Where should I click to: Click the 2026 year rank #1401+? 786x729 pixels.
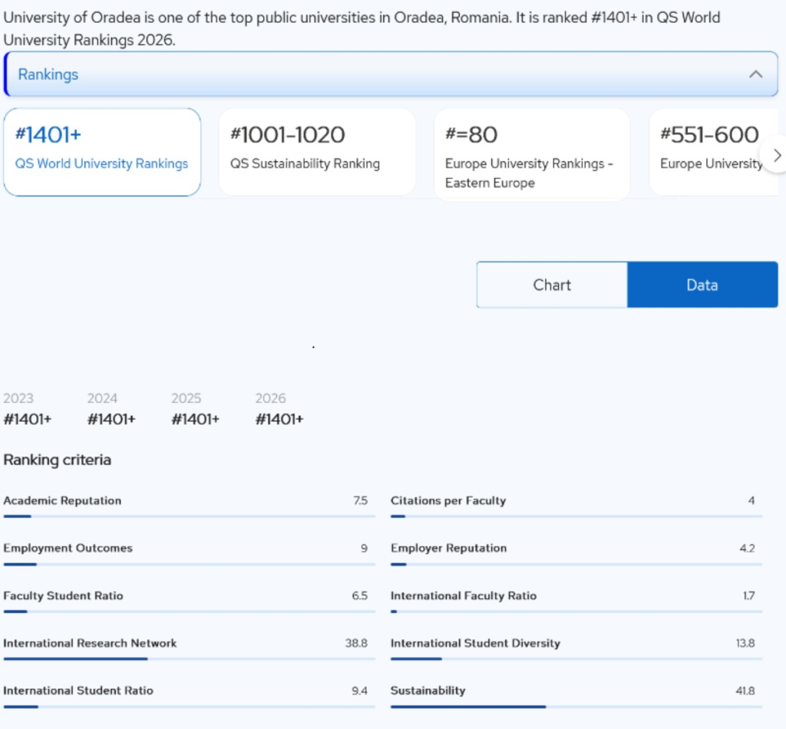click(279, 419)
